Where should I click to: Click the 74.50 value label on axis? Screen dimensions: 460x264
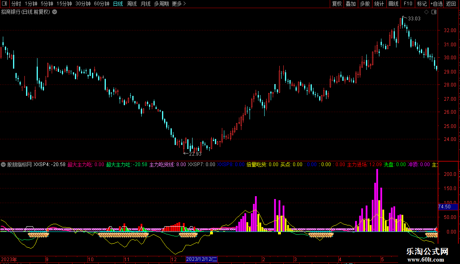tap(444, 207)
